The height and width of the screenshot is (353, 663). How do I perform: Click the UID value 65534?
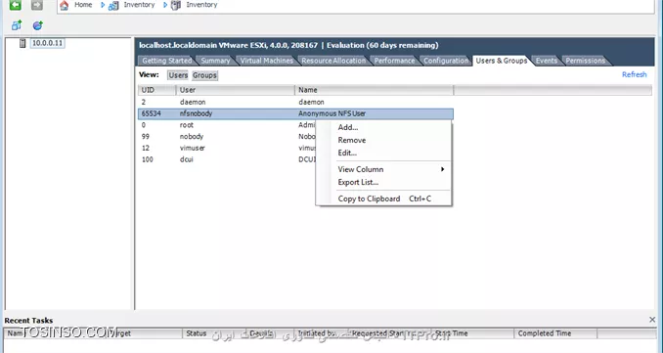click(151, 113)
